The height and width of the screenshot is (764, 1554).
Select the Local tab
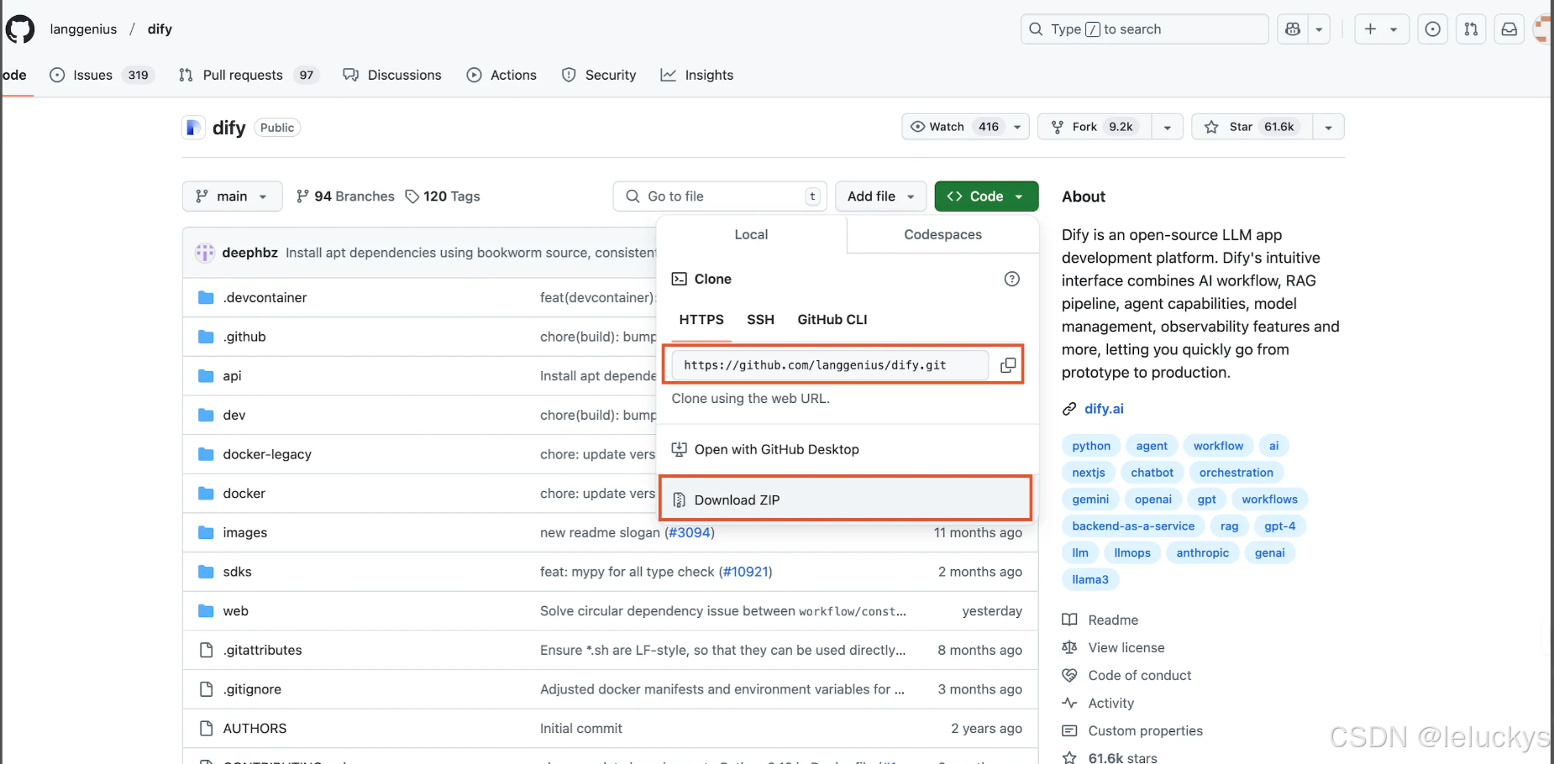pos(751,235)
